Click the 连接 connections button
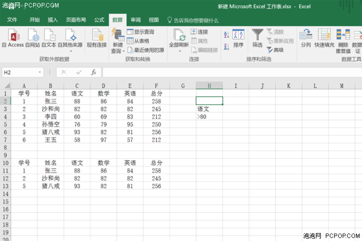 (199, 32)
